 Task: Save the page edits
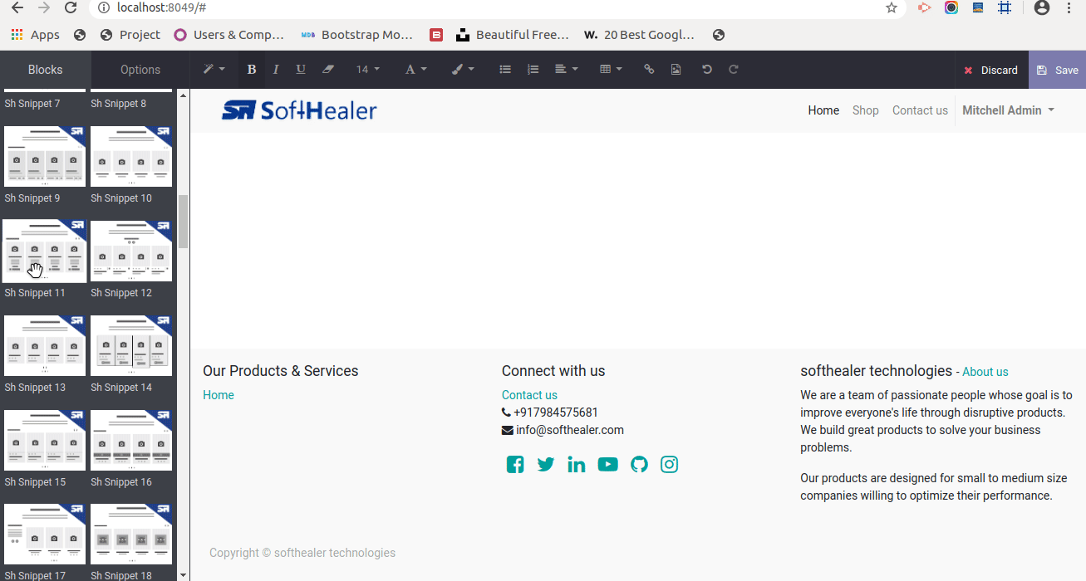1057,70
